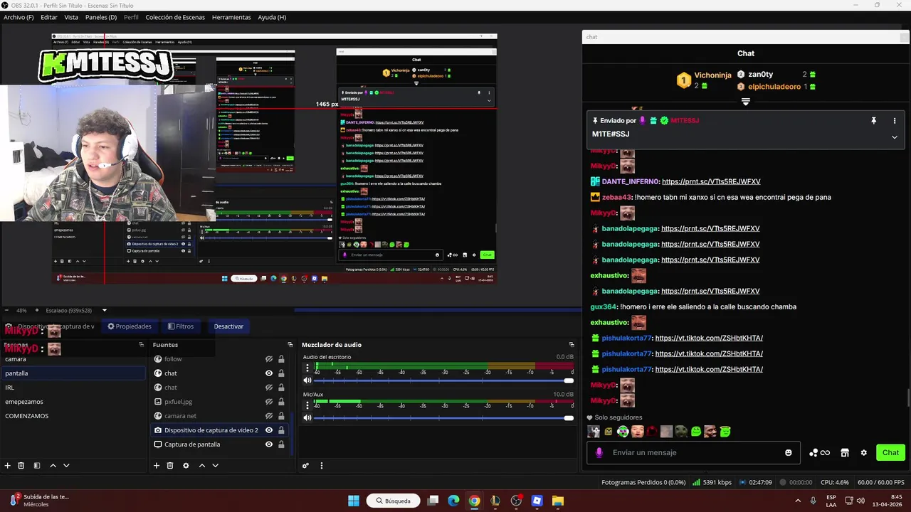Viewport: 911px width, 512px height.
Task: Zoom out preview with minus icon
Action: coord(7,310)
